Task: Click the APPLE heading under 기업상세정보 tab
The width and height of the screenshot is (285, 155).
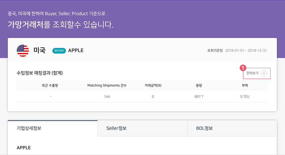Action: click(x=24, y=148)
